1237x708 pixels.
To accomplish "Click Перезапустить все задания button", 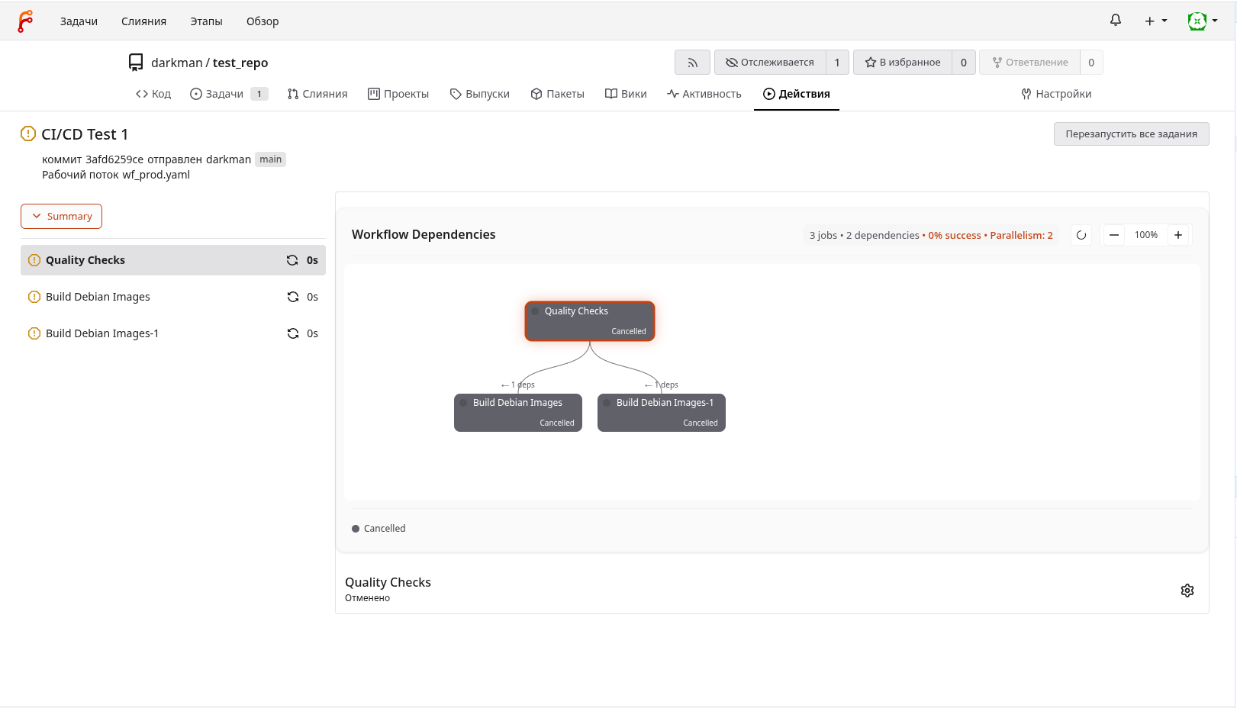I will click(x=1131, y=134).
